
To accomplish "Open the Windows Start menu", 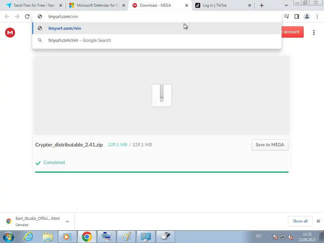I will (x=9, y=237).
